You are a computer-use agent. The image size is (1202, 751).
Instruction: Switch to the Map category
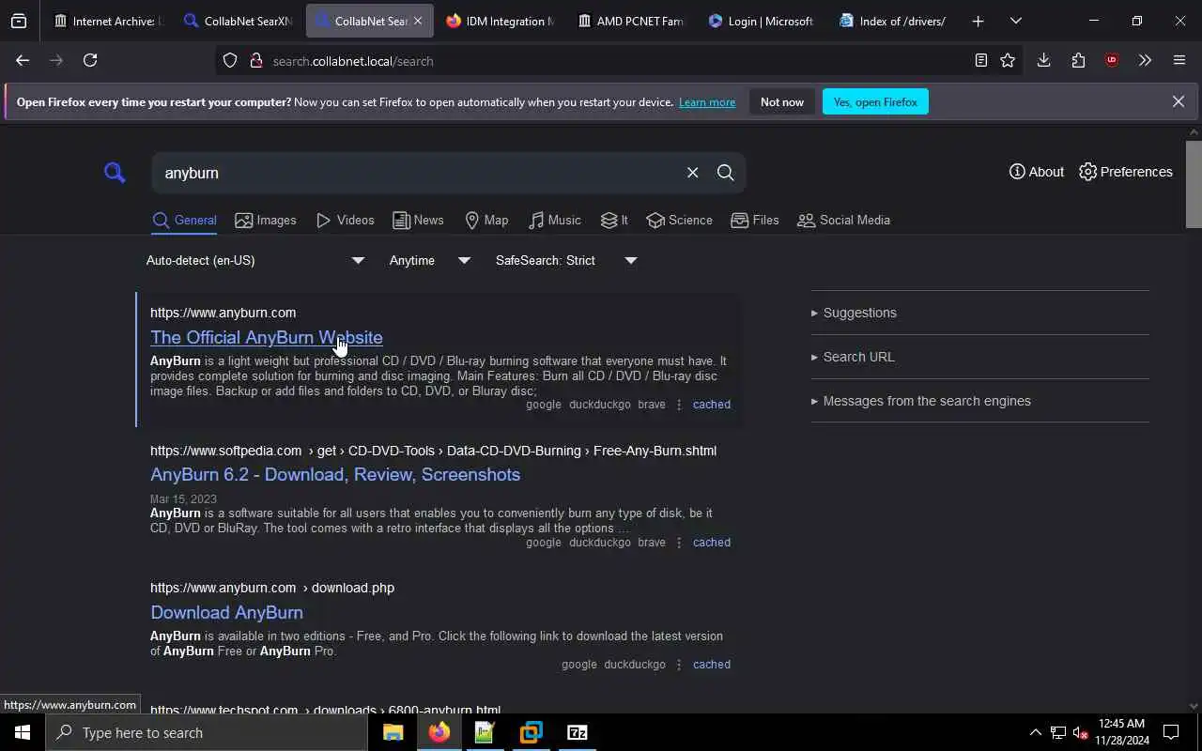486,221
